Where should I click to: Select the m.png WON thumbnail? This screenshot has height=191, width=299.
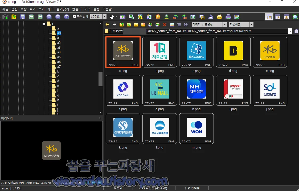[x=196, y=129]
